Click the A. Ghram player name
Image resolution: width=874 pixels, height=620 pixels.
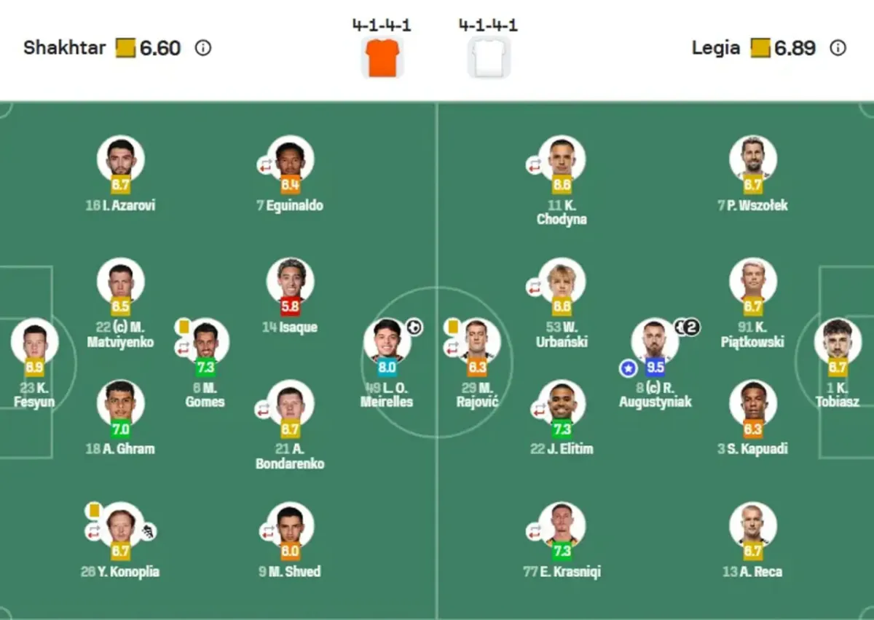pos(120,449)
